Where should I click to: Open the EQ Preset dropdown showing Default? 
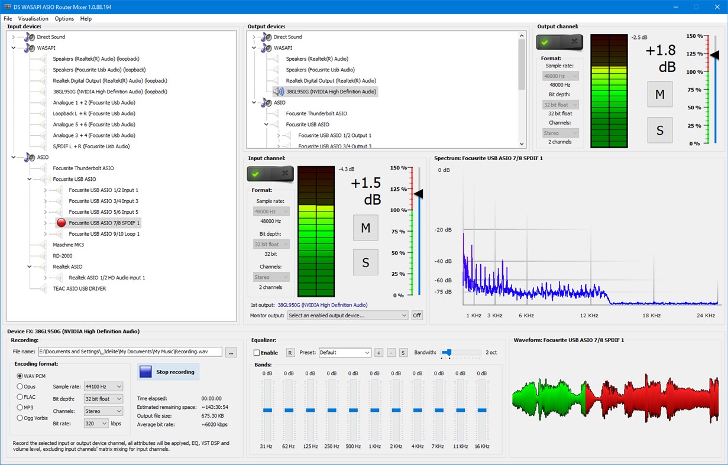tap(346, 352)
